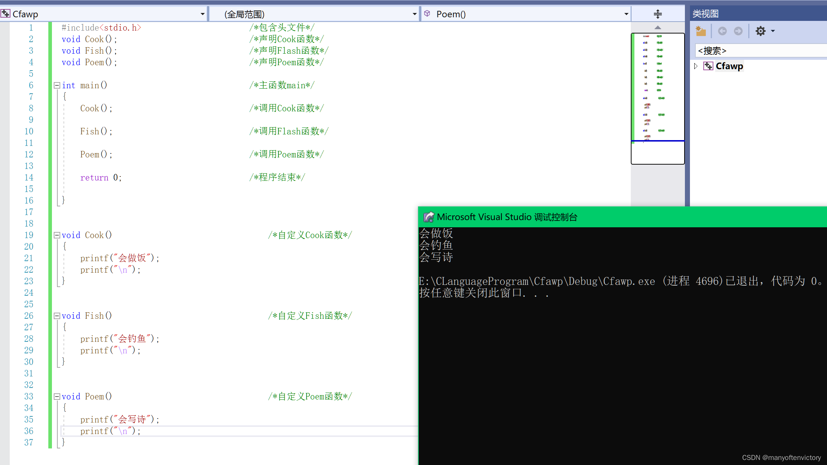
Task: Collapse the void Fish() function definition
Action: pos(57,316)
